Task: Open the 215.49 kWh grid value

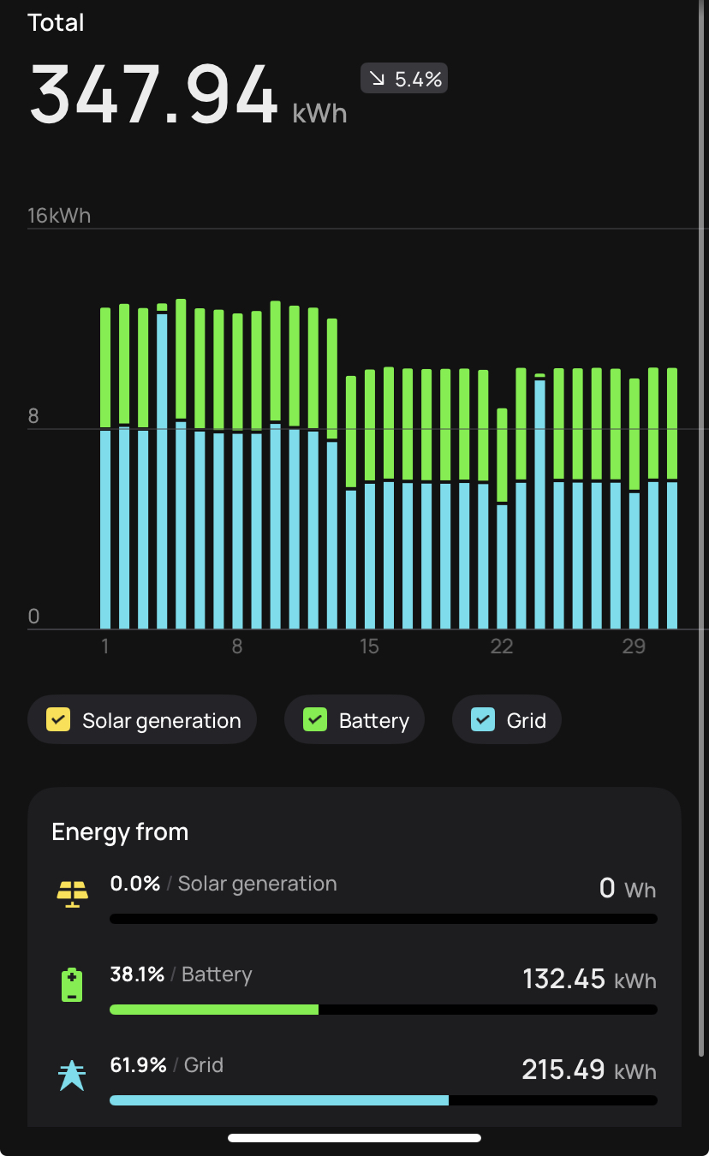Action: click(x=589, y=1070)
